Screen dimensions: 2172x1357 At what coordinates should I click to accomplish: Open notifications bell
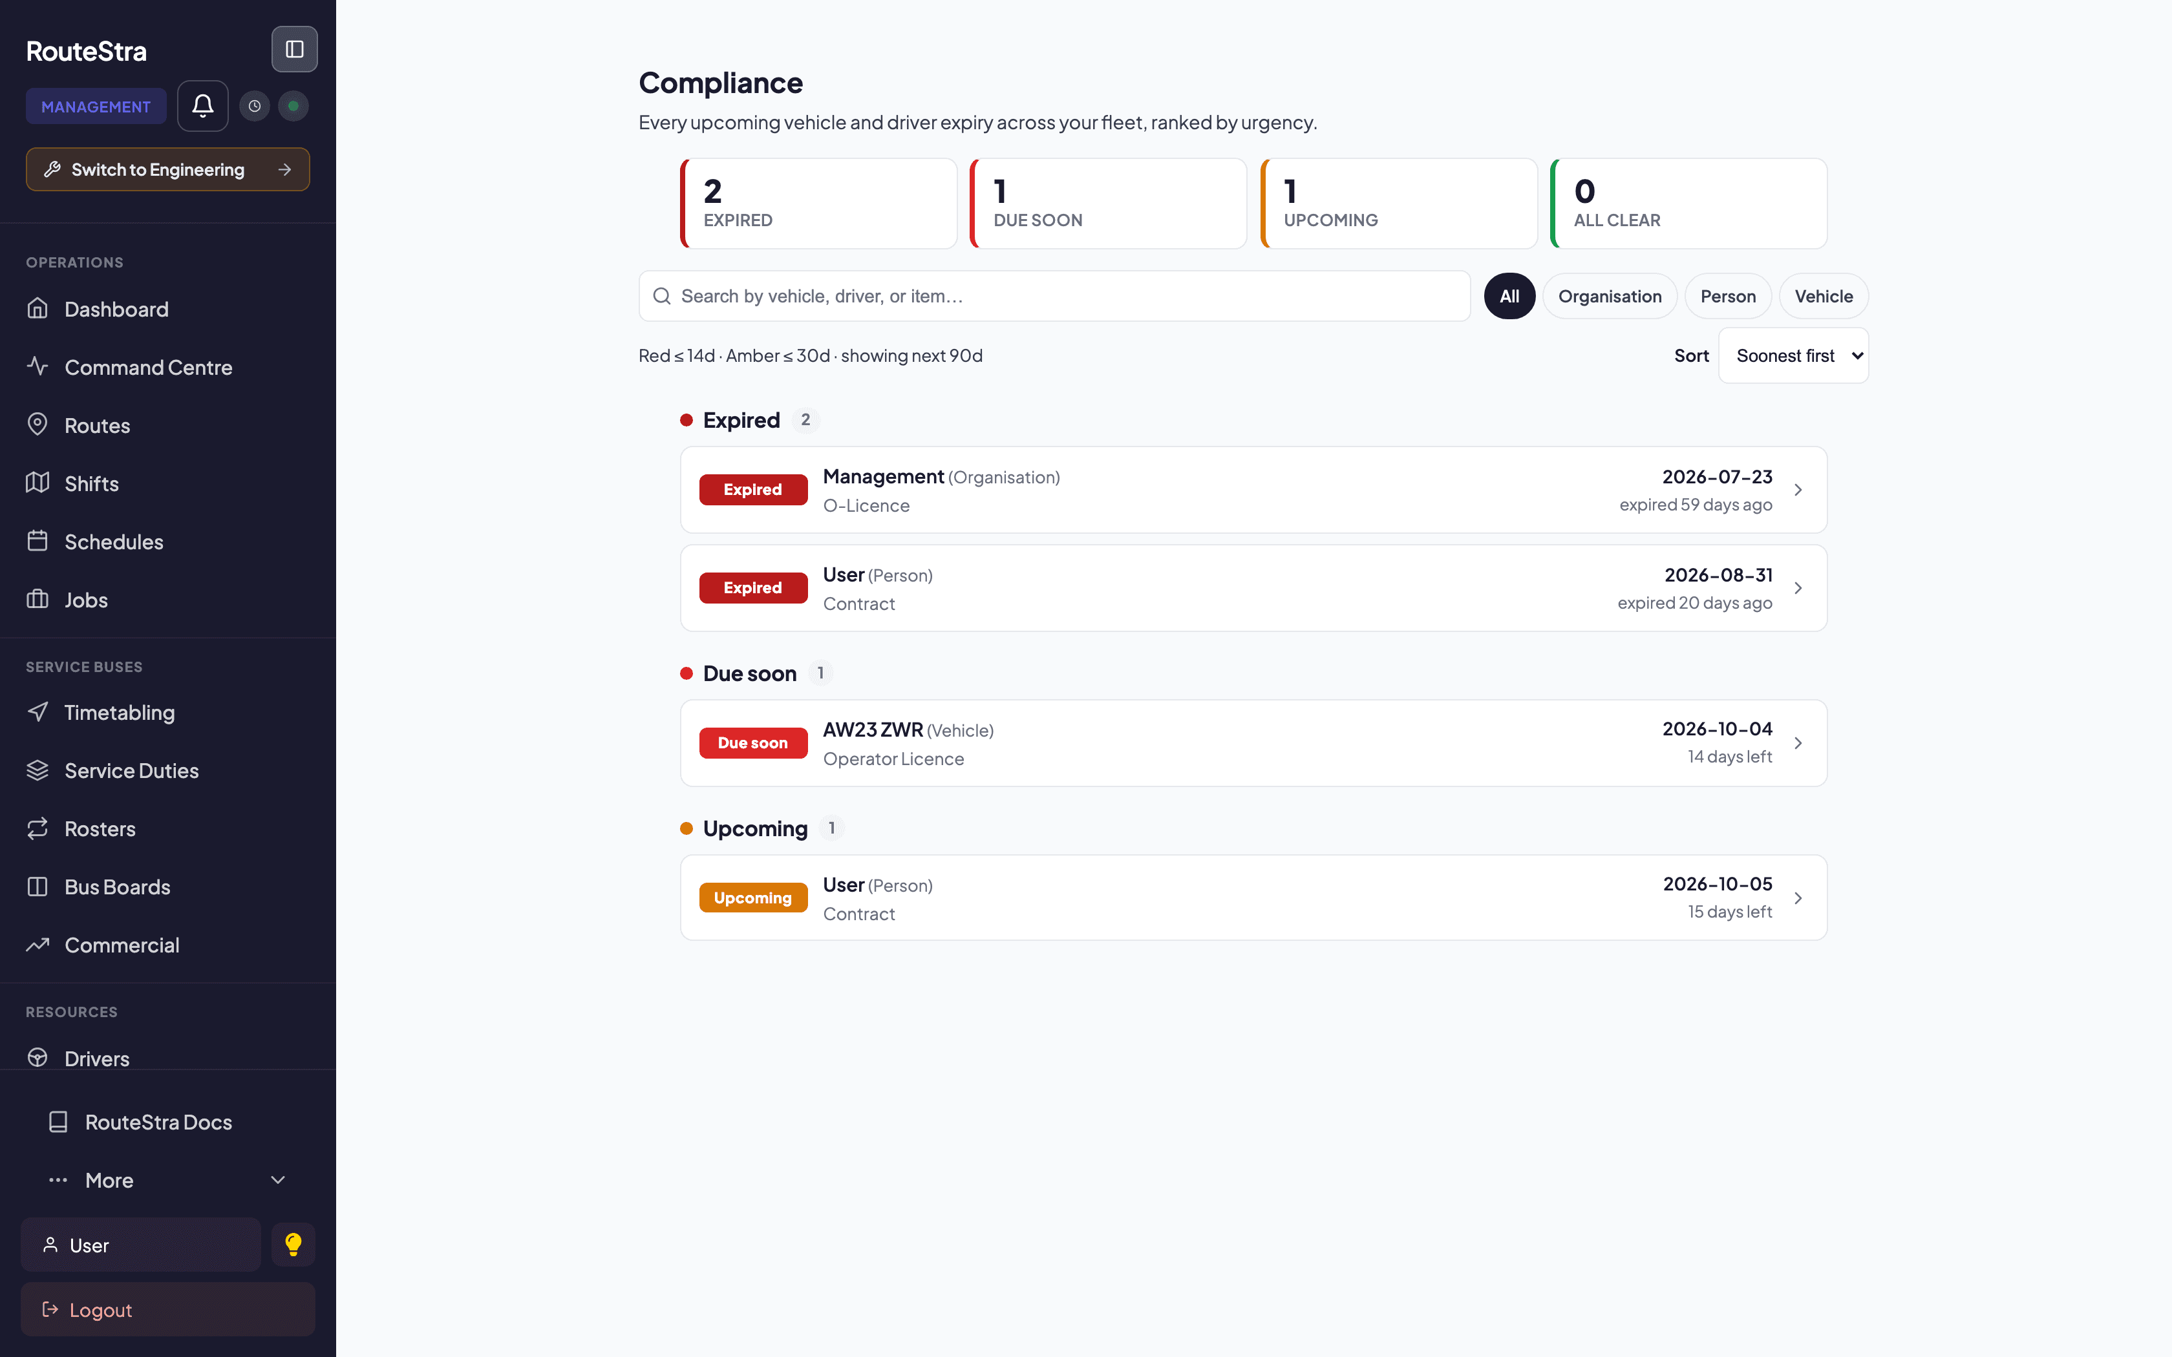203,106
